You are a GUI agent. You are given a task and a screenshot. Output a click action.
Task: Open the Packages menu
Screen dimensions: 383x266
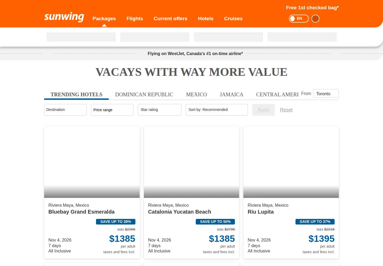[x=104, y=19]
